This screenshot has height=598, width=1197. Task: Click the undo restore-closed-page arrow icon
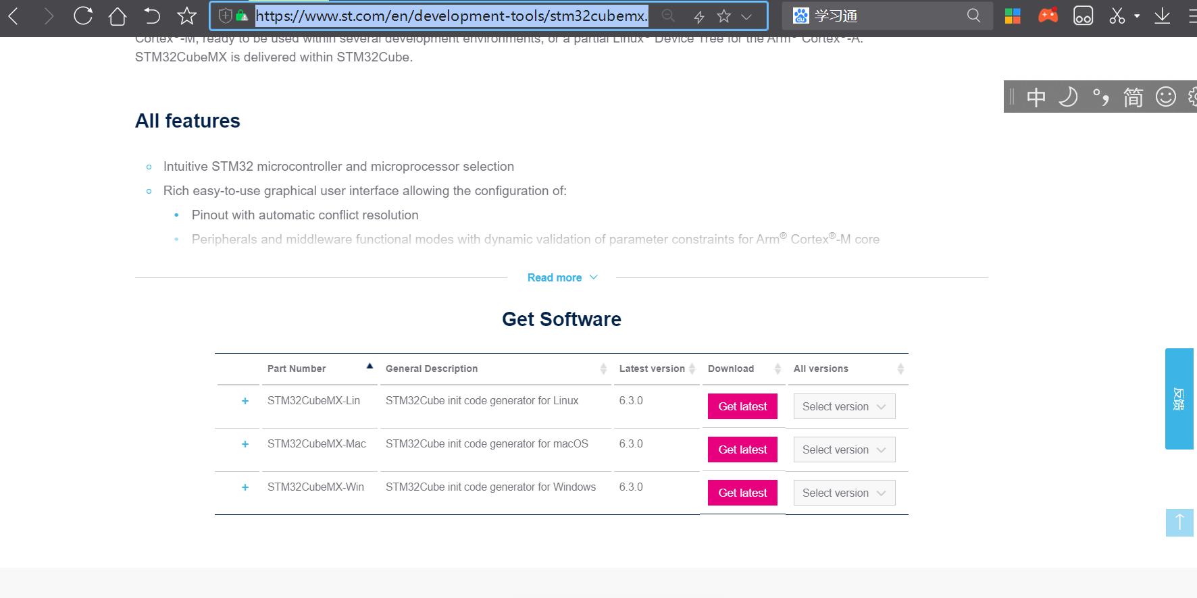[x=152, y=16]
